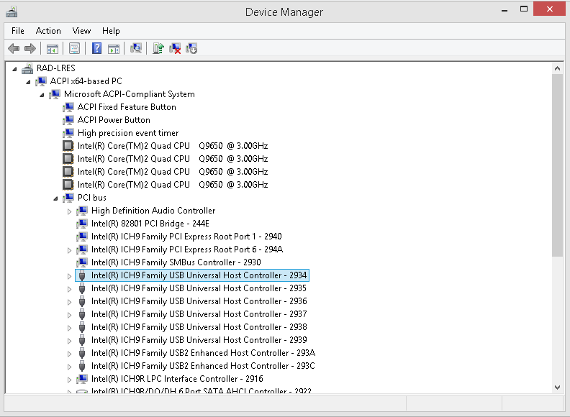
Task: Click the Update Driver Software icon
Action: (158, 48)
